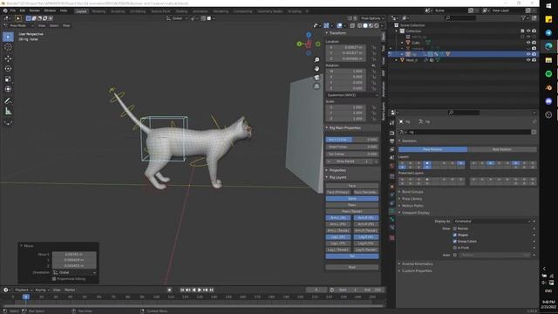
Task: Click the blue Z axis gizmo ball
Action: click(309, 35)
